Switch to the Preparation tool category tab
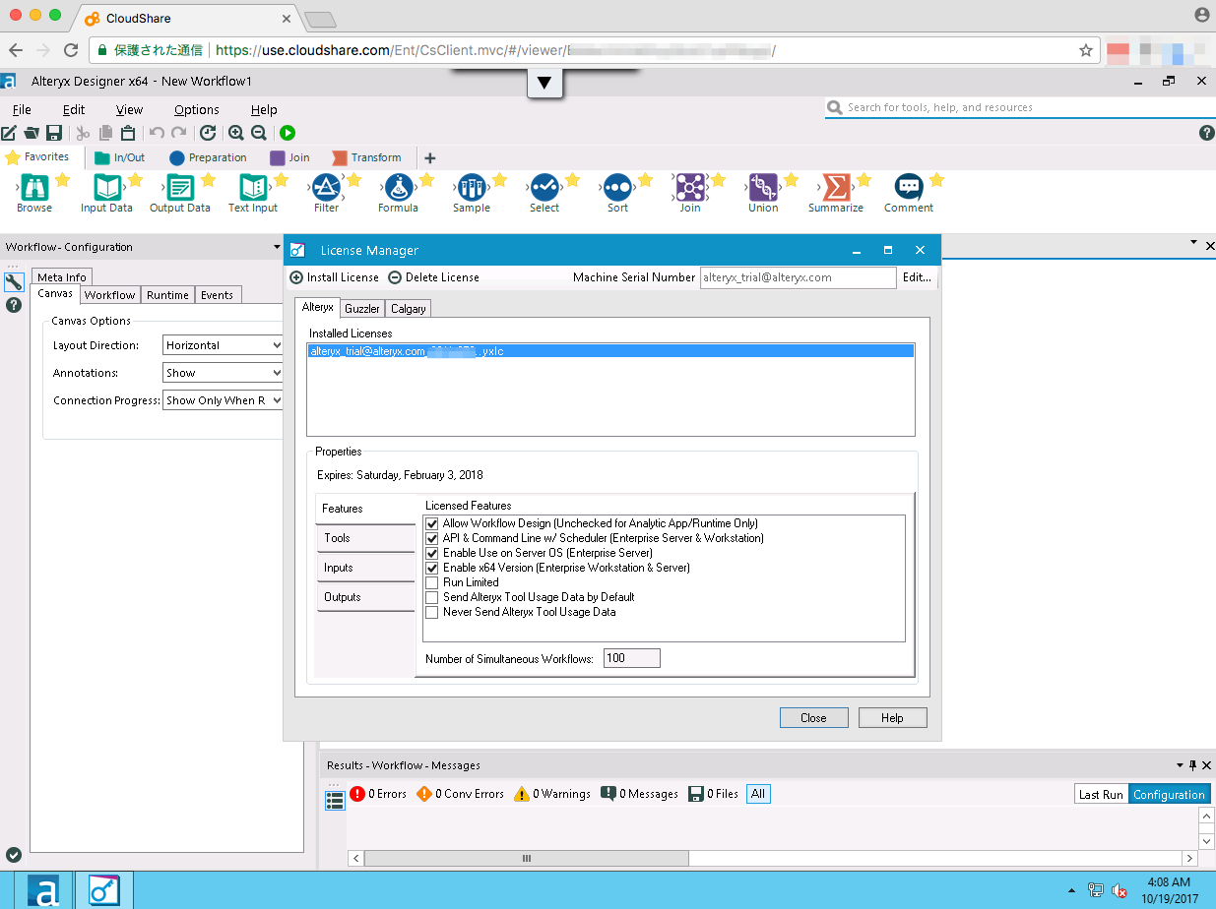Viewport: 1216px width, 909px height. [208, 157]
